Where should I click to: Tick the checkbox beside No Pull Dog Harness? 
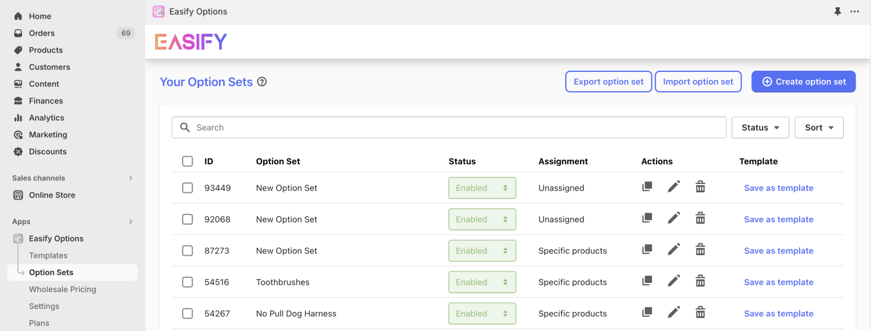pos(187,313)
